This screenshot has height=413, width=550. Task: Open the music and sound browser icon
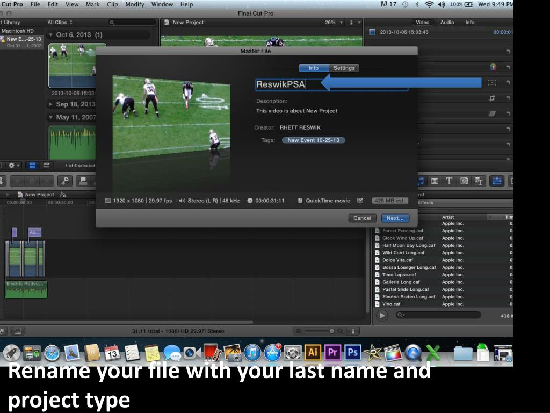(421, 181)
